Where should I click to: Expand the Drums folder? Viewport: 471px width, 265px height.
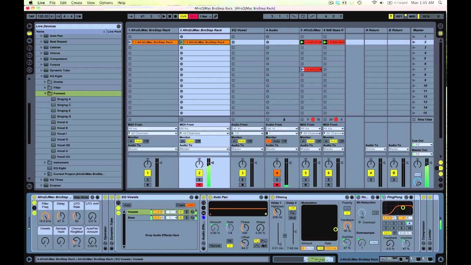pyautogui.click(x=45, y=82)
